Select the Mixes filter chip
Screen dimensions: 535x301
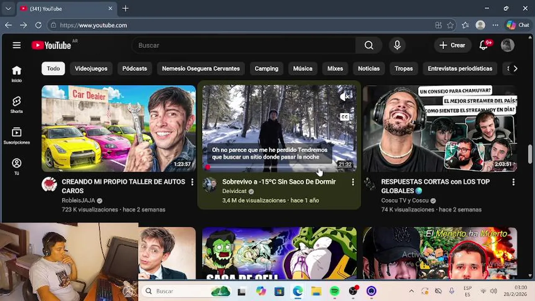tap(335, 69)
